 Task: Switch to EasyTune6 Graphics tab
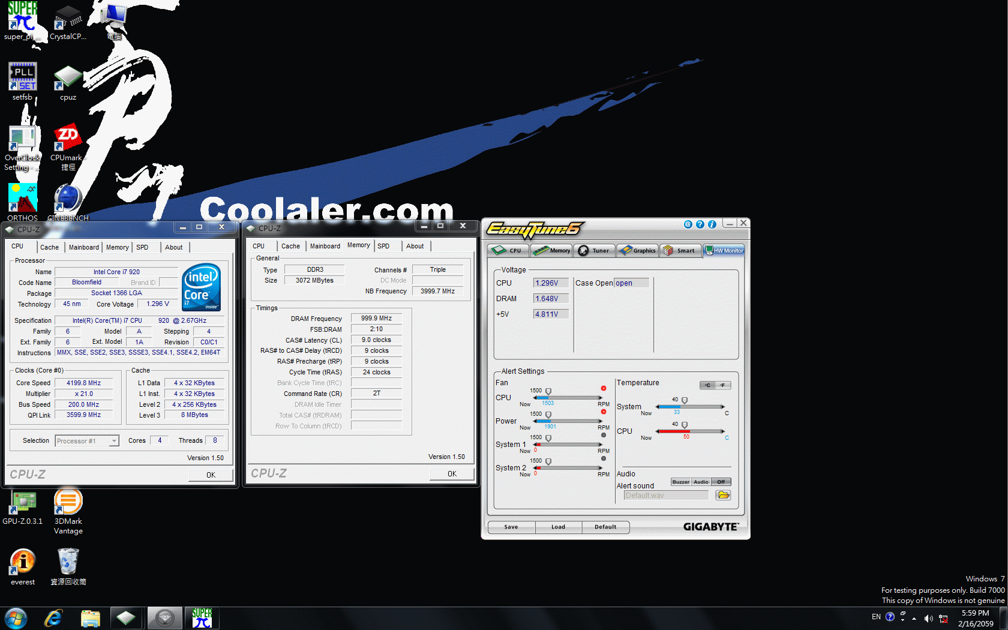tap(637, 251)
